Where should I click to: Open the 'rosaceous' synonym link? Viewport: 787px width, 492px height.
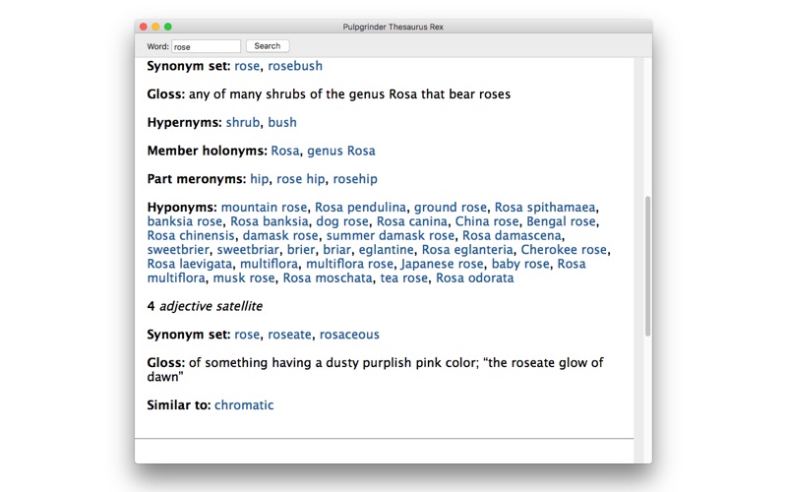[x=349, y=335]
